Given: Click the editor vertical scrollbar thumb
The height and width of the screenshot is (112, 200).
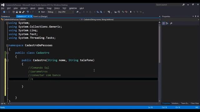Looking at the screenshot, I should point(159,44).
